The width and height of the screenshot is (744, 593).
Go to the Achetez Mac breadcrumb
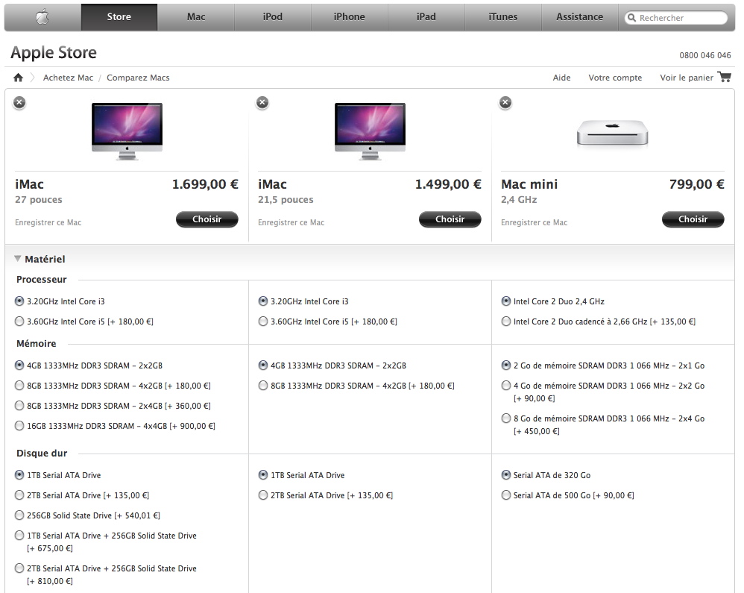coord(68,78)
